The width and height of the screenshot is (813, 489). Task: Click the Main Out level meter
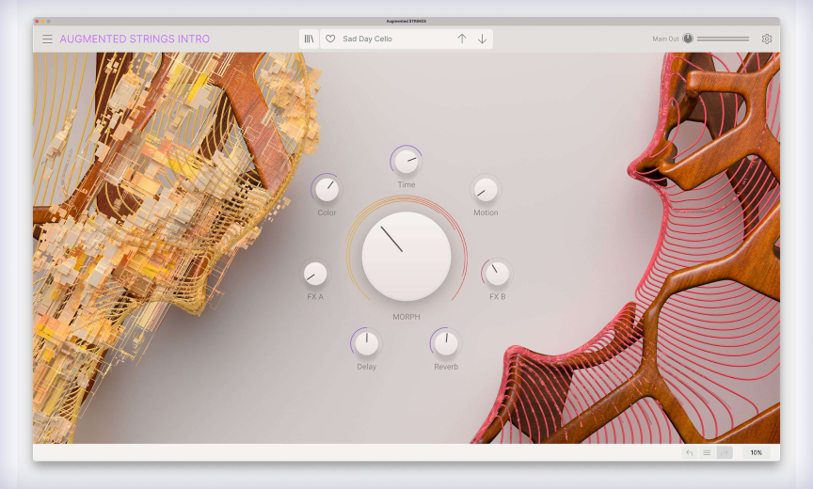coord(723,39)
